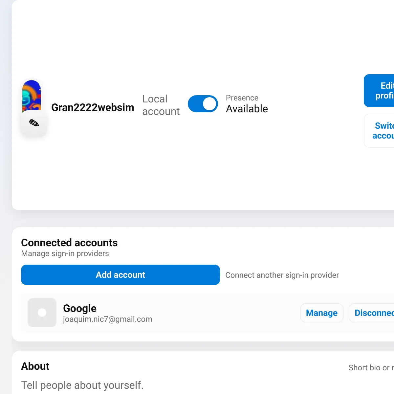Click the Manage sign-in providers subtitle
394x394 pixels.
coord(65,253)
